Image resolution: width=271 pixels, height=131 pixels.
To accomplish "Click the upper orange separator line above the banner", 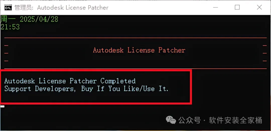I will click(x=135, y=38).
